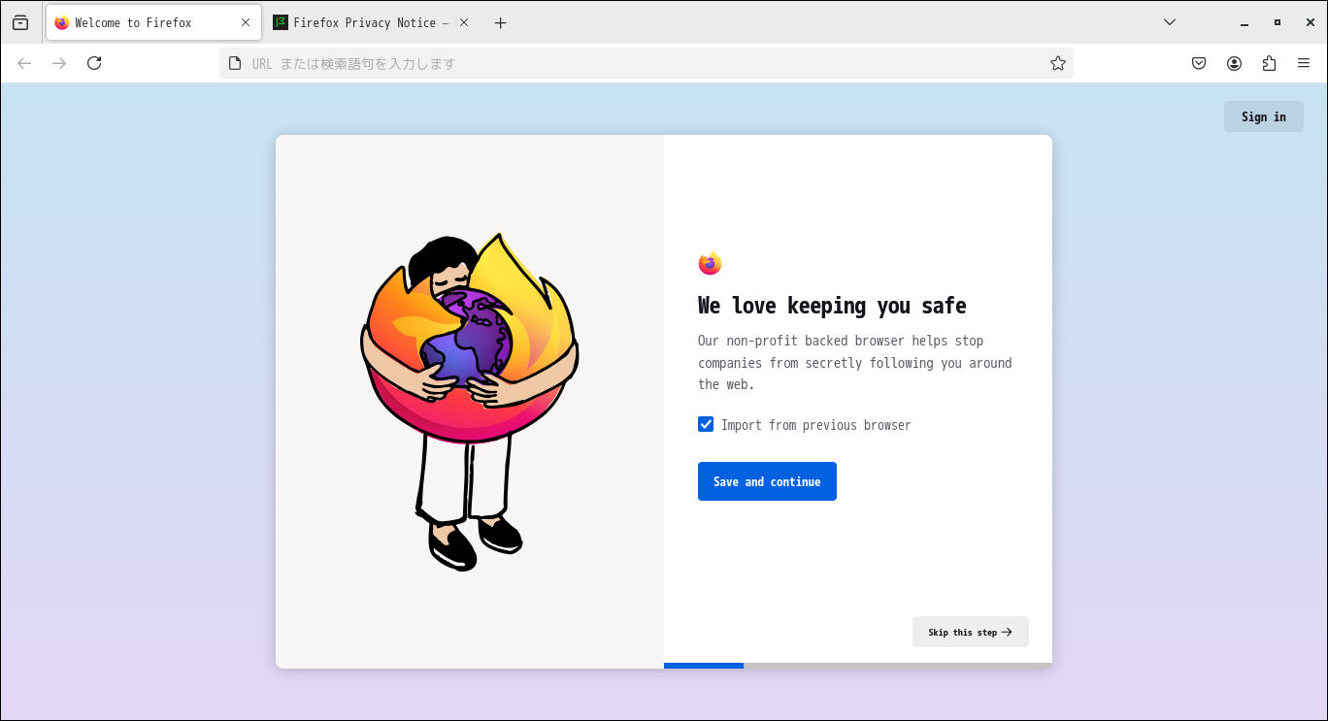
Task: Click the blue progress indicator bar
Action: click(x=703, y=666)
